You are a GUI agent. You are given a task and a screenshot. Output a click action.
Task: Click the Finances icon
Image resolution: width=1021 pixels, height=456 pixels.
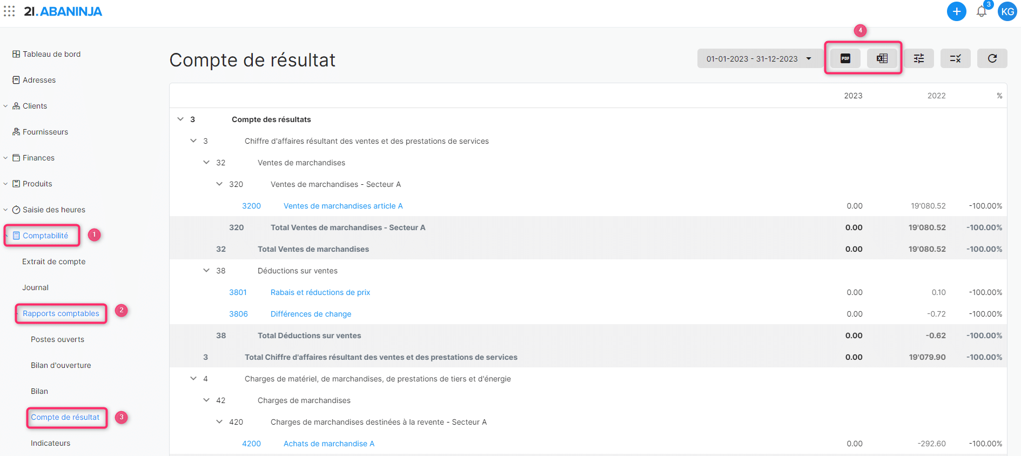[16, 158]
